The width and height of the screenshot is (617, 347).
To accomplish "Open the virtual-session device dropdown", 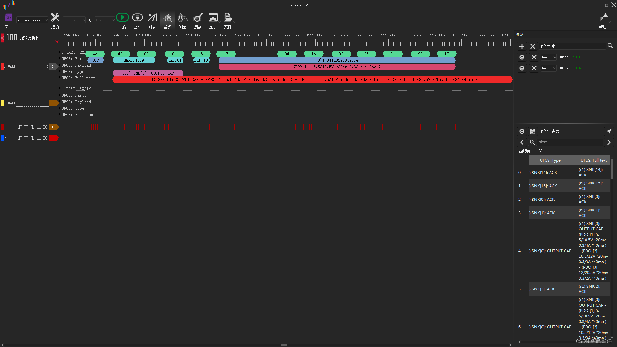I will click(x=32, y=20).
